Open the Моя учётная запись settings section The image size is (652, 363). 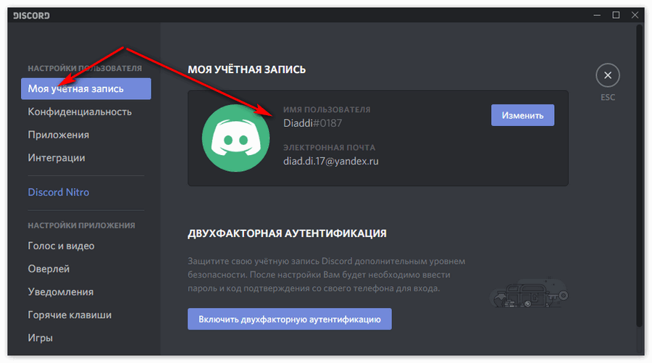point(86,88)
